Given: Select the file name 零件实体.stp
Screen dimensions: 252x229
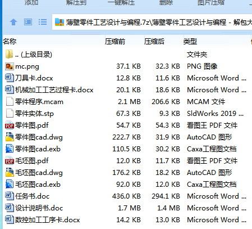Looking at the screenshot, I should coord(34,114).
